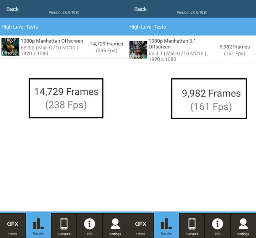Screen dimensions: 256x238
Task: Click the left Version 5.0.0-1030 label
Action: (x=64, y=12)
